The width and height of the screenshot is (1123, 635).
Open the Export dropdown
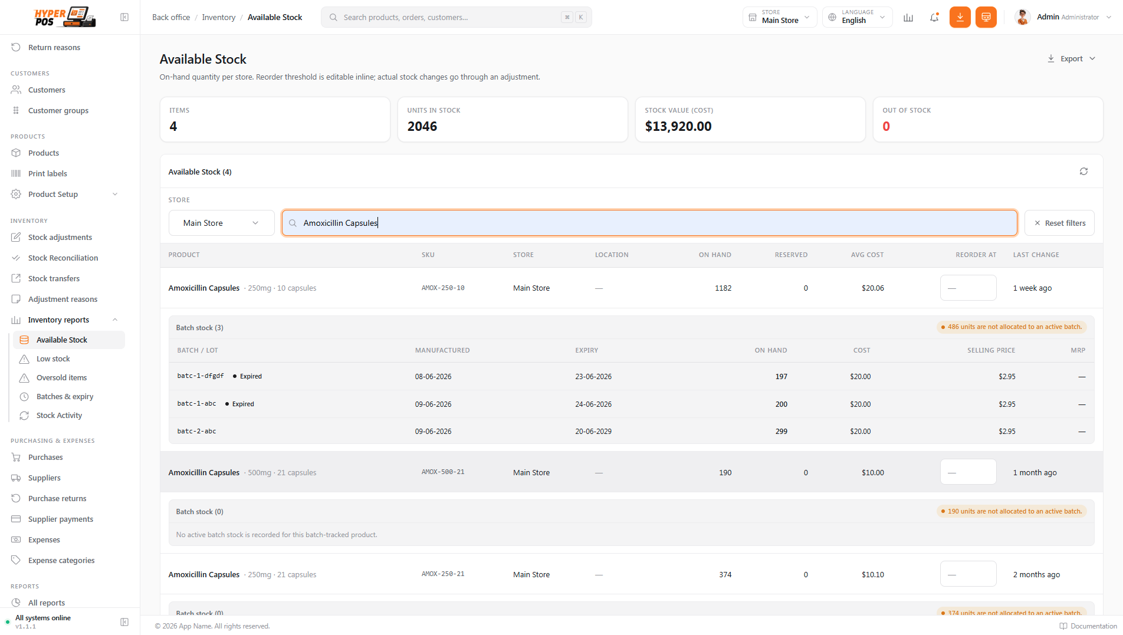tap(1071, 58)
